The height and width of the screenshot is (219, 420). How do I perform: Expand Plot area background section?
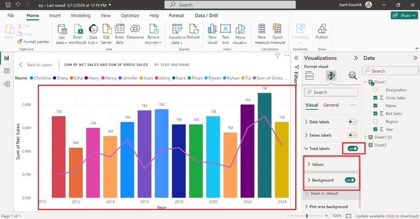(x=306, y=207)
